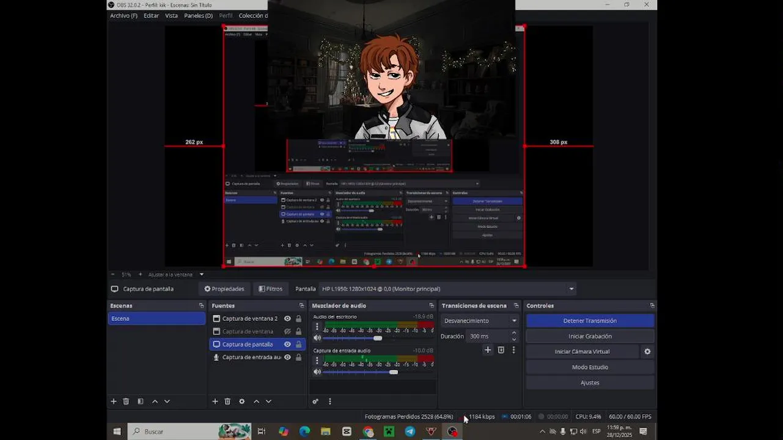Image resolution: width=783 pixels, height=440 pixels.
Task: Hide the Captura de ventana 2 source
Action: tap(287, 318)
